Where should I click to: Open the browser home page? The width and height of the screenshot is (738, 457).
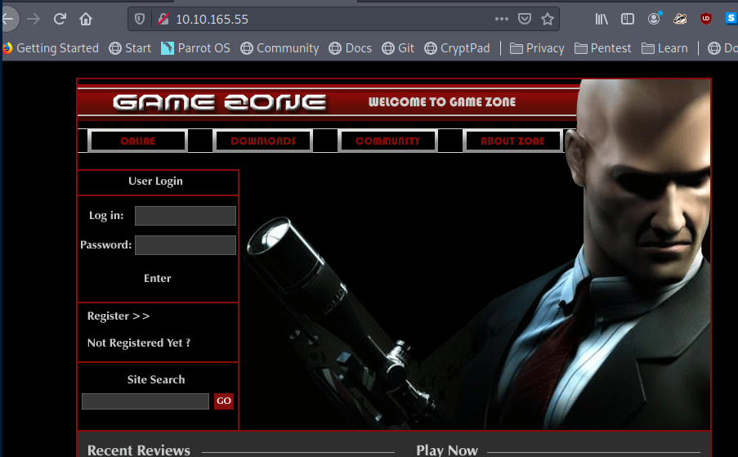click(86, 19)
